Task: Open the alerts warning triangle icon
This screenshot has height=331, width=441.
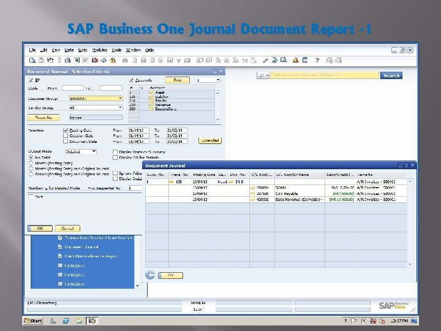Action: (295, 60)
